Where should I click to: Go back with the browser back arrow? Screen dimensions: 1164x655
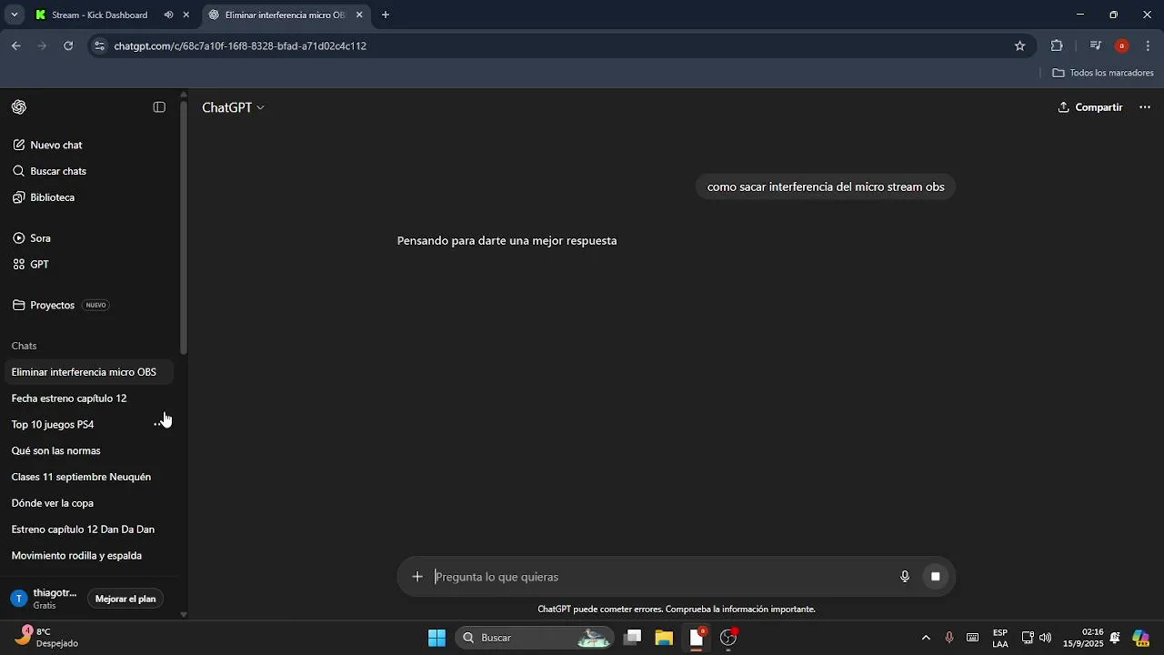tap(16, 45)
